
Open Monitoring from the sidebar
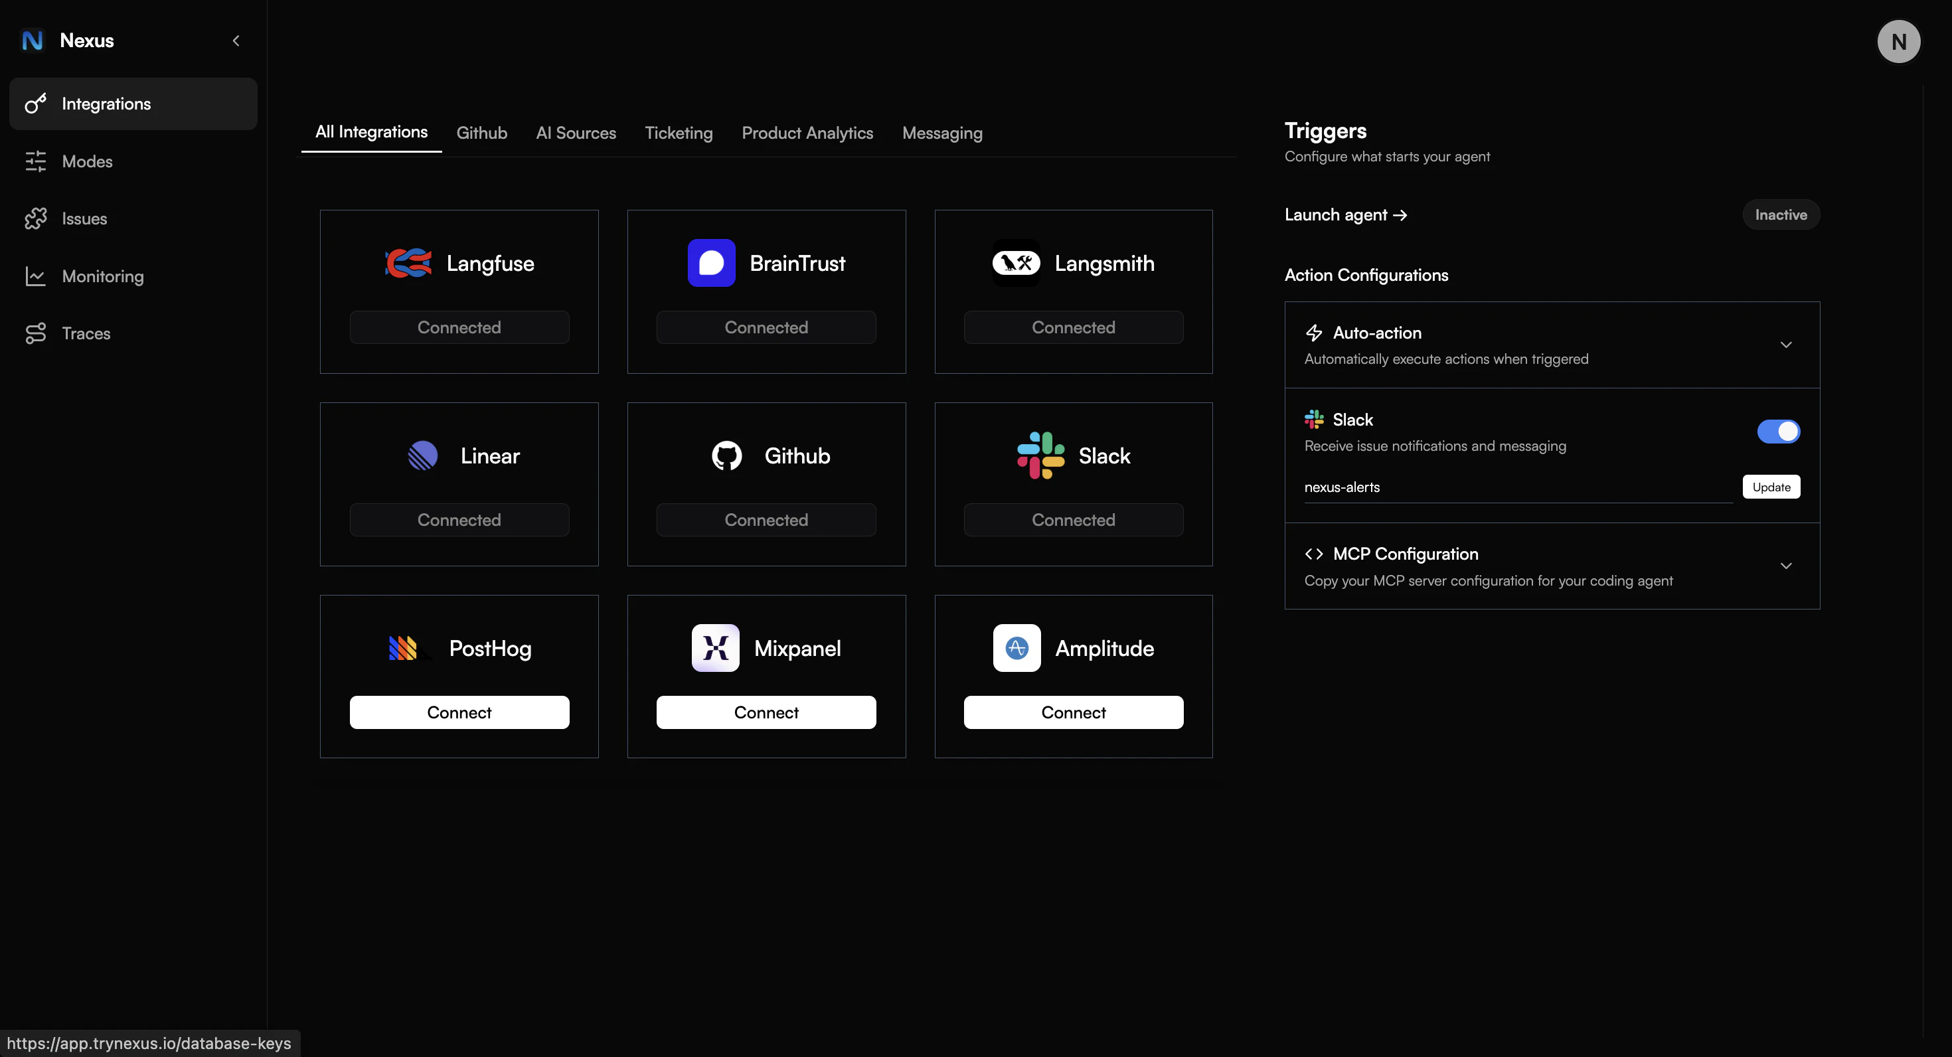pos(133,277)
